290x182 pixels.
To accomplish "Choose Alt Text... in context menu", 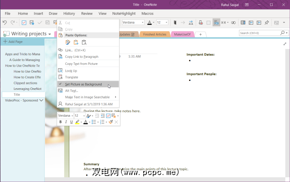I will coord(88,91).
